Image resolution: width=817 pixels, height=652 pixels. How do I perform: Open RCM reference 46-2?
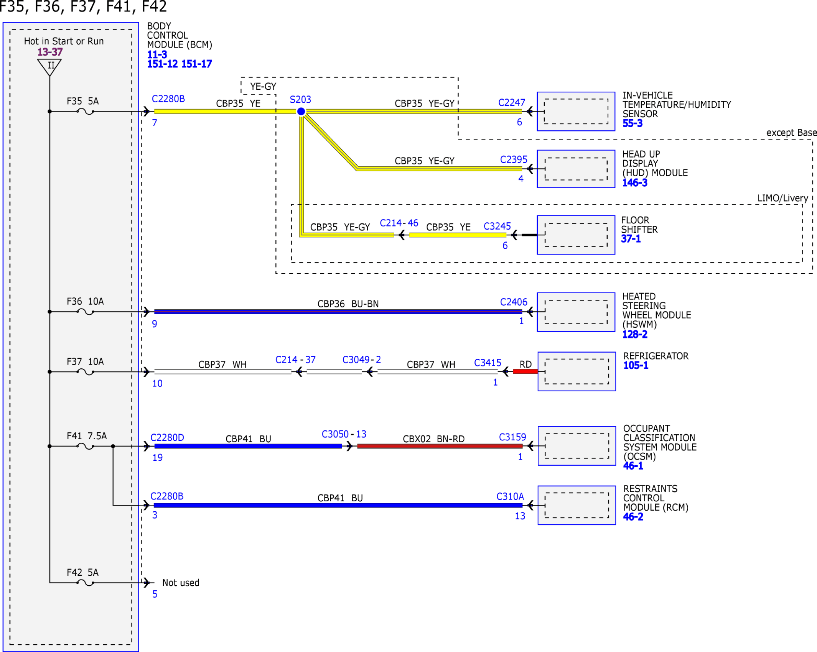(633, 517)
